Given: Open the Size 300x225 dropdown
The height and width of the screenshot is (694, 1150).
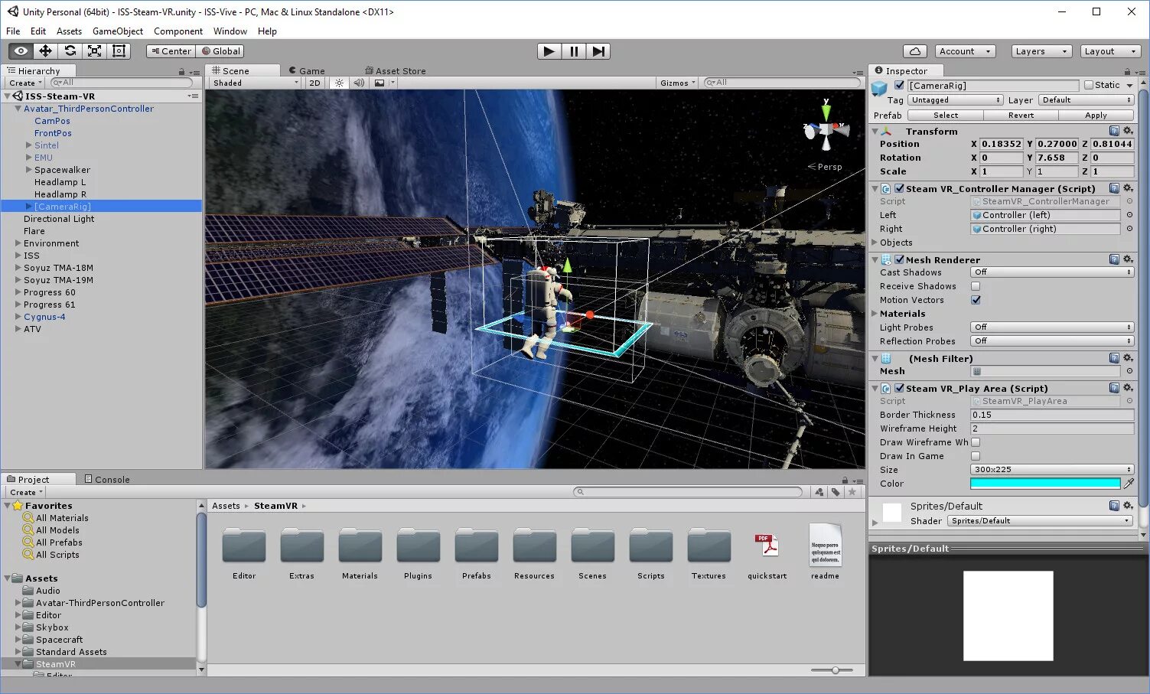Looking at the screenshot, I should pos(1052,470).
